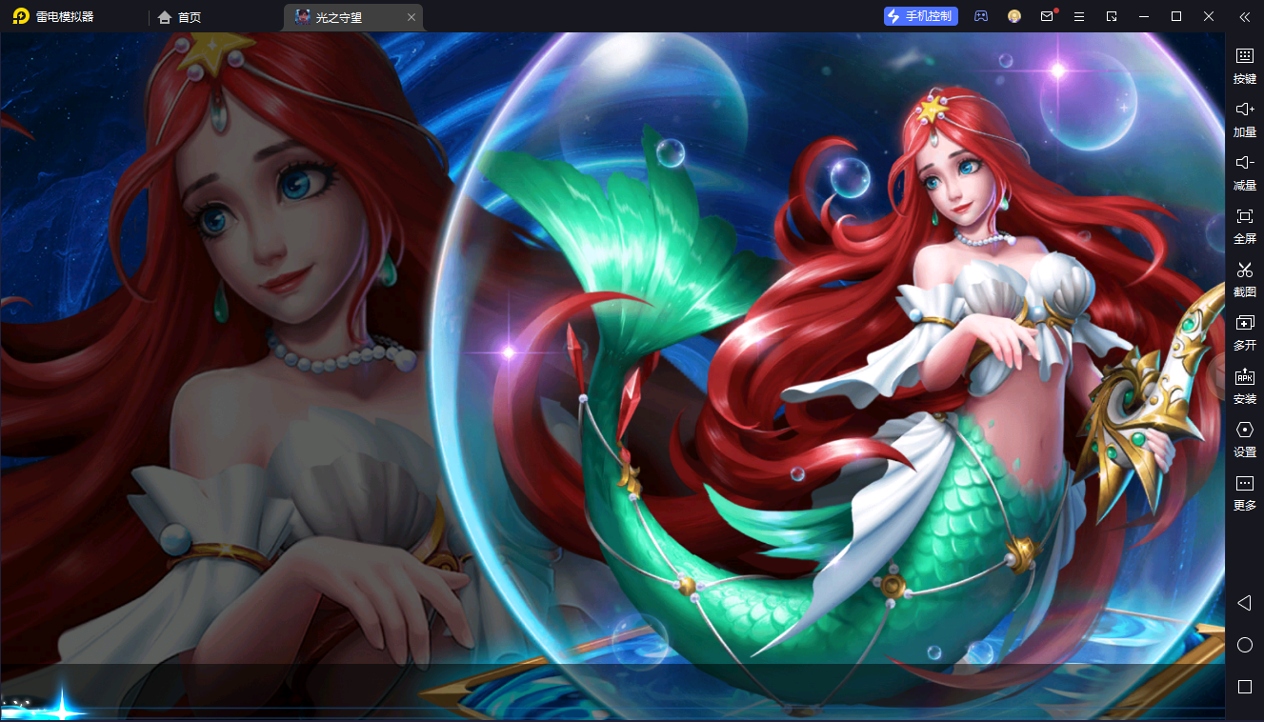Click the mini window mode icon
1264x722 pixels.
pyautogui.click(x=1112, y=16)
